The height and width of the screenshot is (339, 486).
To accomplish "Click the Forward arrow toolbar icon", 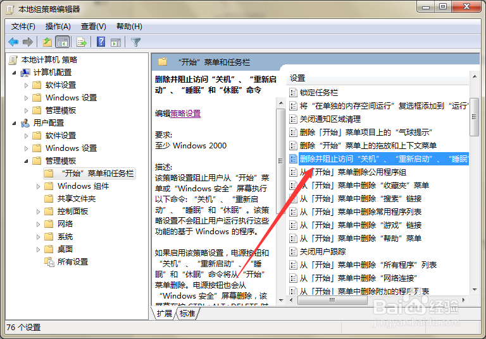I will 28,42.
